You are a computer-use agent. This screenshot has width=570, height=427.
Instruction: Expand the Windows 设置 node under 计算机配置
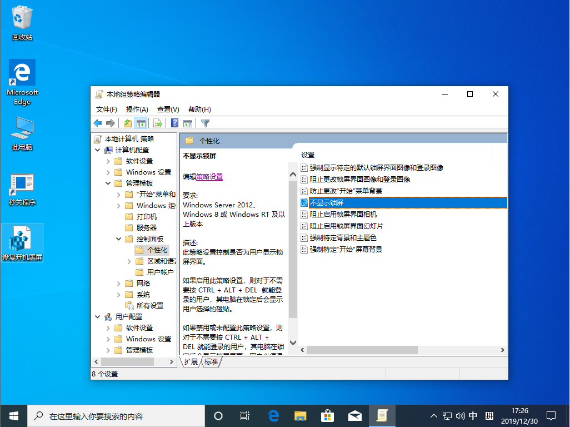(x=109, y=172)
